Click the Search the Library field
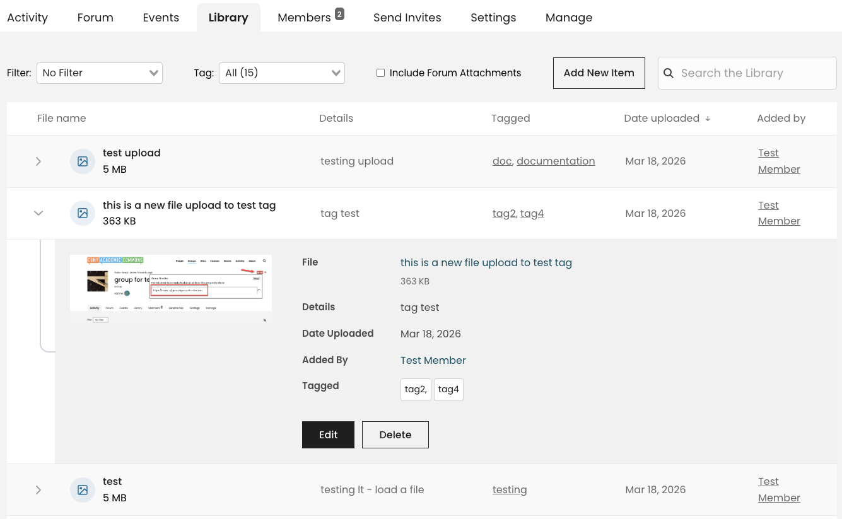The image size is (842, 519). pos(747,73)
